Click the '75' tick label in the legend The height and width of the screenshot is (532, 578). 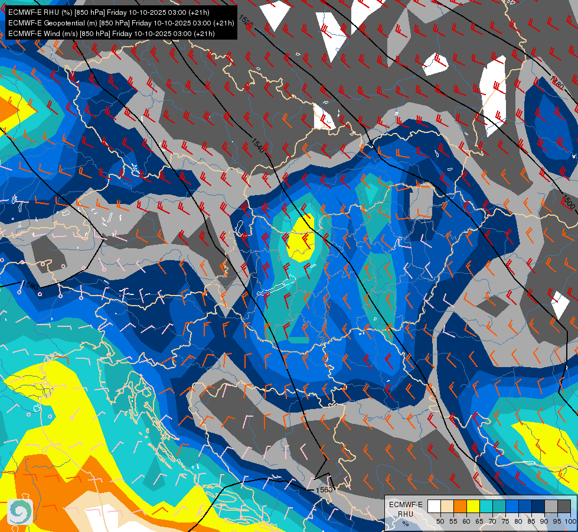pyautogui.click(x=505, y=521)
